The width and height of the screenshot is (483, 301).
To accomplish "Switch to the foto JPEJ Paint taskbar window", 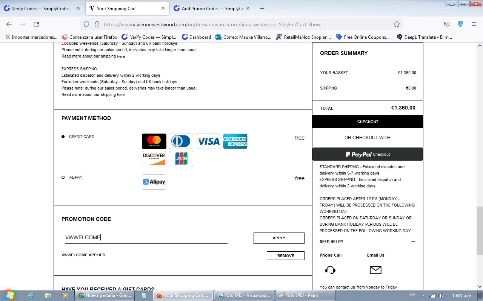I will coord(305,295).
